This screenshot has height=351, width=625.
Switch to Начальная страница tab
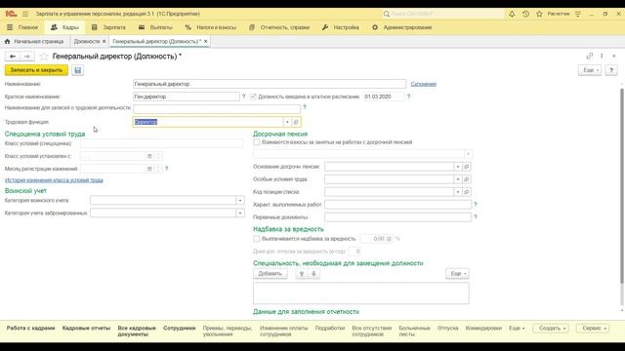pyautogui.click(x=35, y=41)
